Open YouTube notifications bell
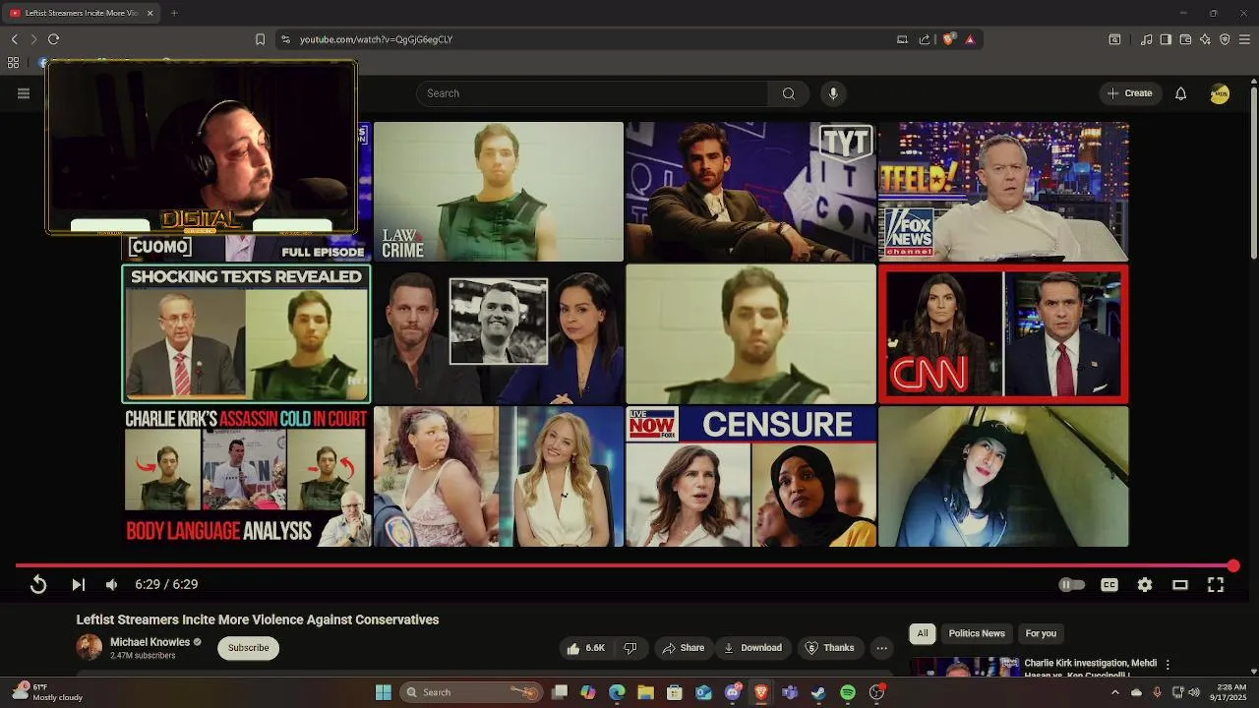Screen dimensions: 1259x708 click(x=1181, y=93)
